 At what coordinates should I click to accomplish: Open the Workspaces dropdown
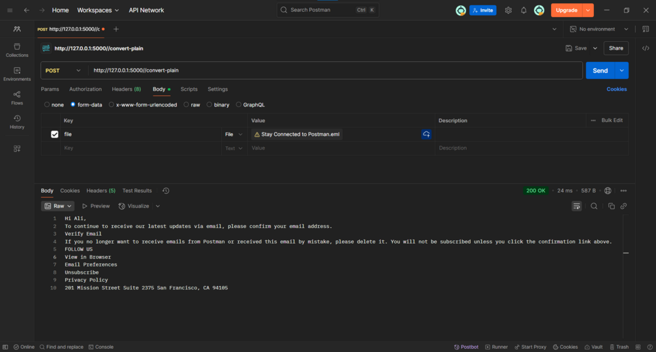coord(98,10)
